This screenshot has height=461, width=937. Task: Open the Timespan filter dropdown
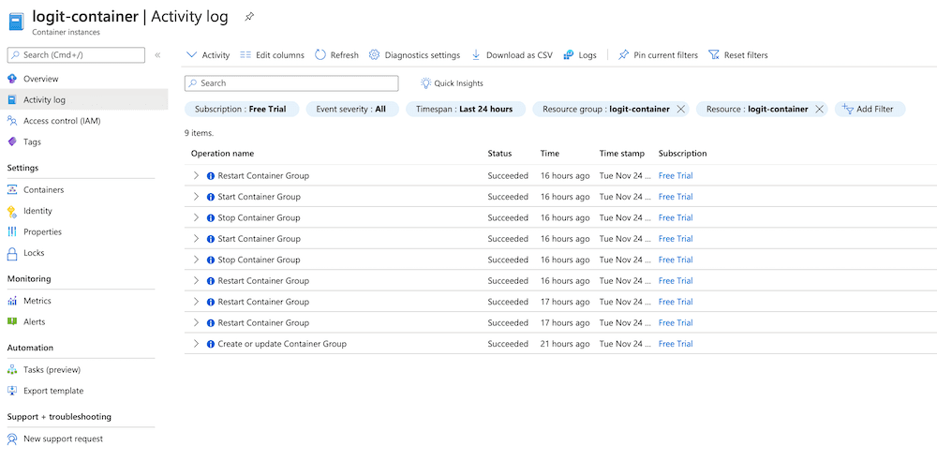coord(465,110)
